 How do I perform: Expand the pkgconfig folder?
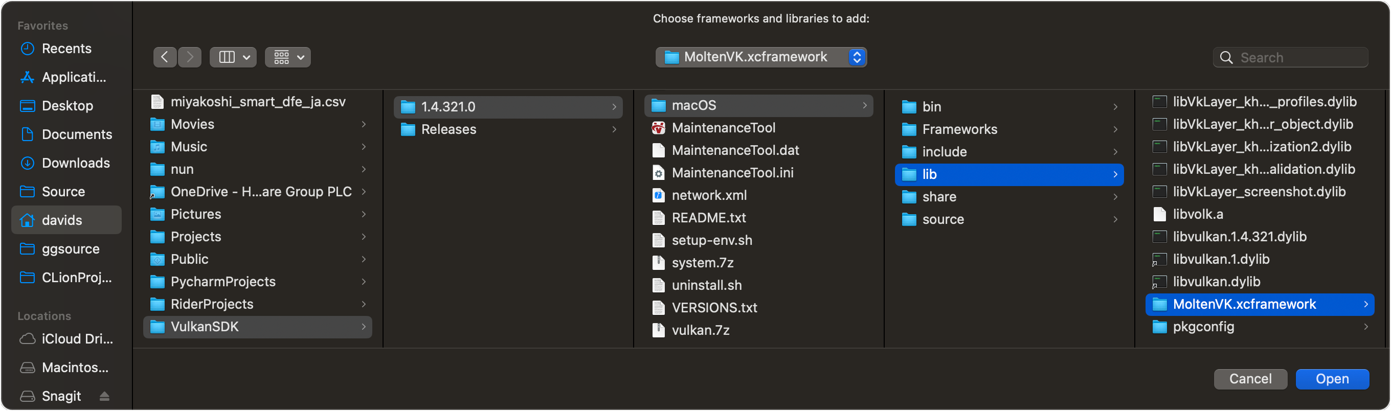pyautogui.click(x=1203, y=327)
